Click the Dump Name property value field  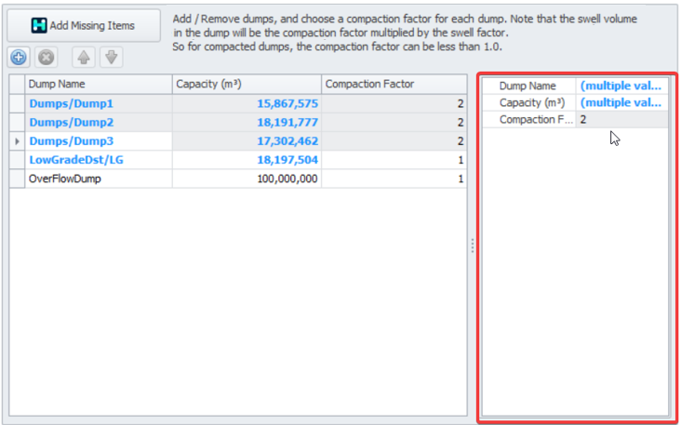pos(621,86)
